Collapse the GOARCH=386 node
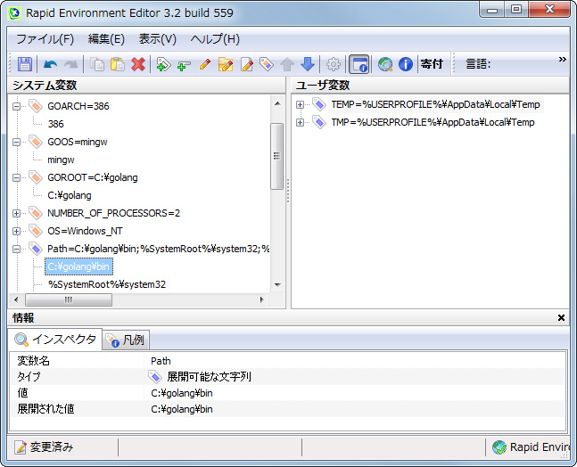 [x=16, y=106]
